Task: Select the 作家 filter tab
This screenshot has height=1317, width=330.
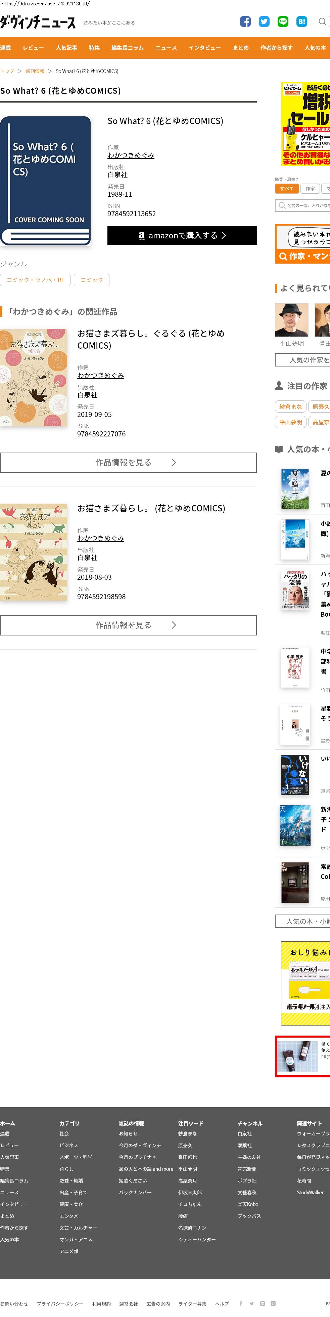Action: point(310,189)
